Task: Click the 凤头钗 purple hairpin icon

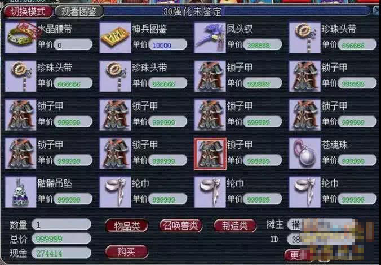Action: (210, 38)
